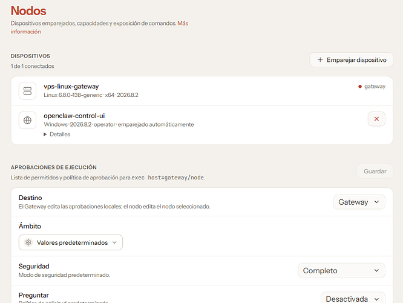Click the DISPOSITIVOS section heading
The width and height of the screenshot is (403, 303).
pos(30,56)
